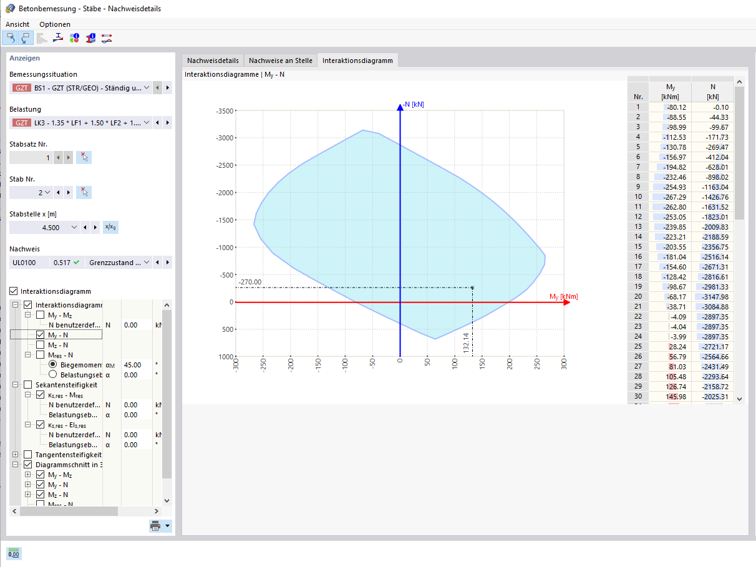Select Biegemoment radio button

tap(53, 365)
